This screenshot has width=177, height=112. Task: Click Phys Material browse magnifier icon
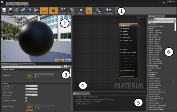(x=38, y=77)
